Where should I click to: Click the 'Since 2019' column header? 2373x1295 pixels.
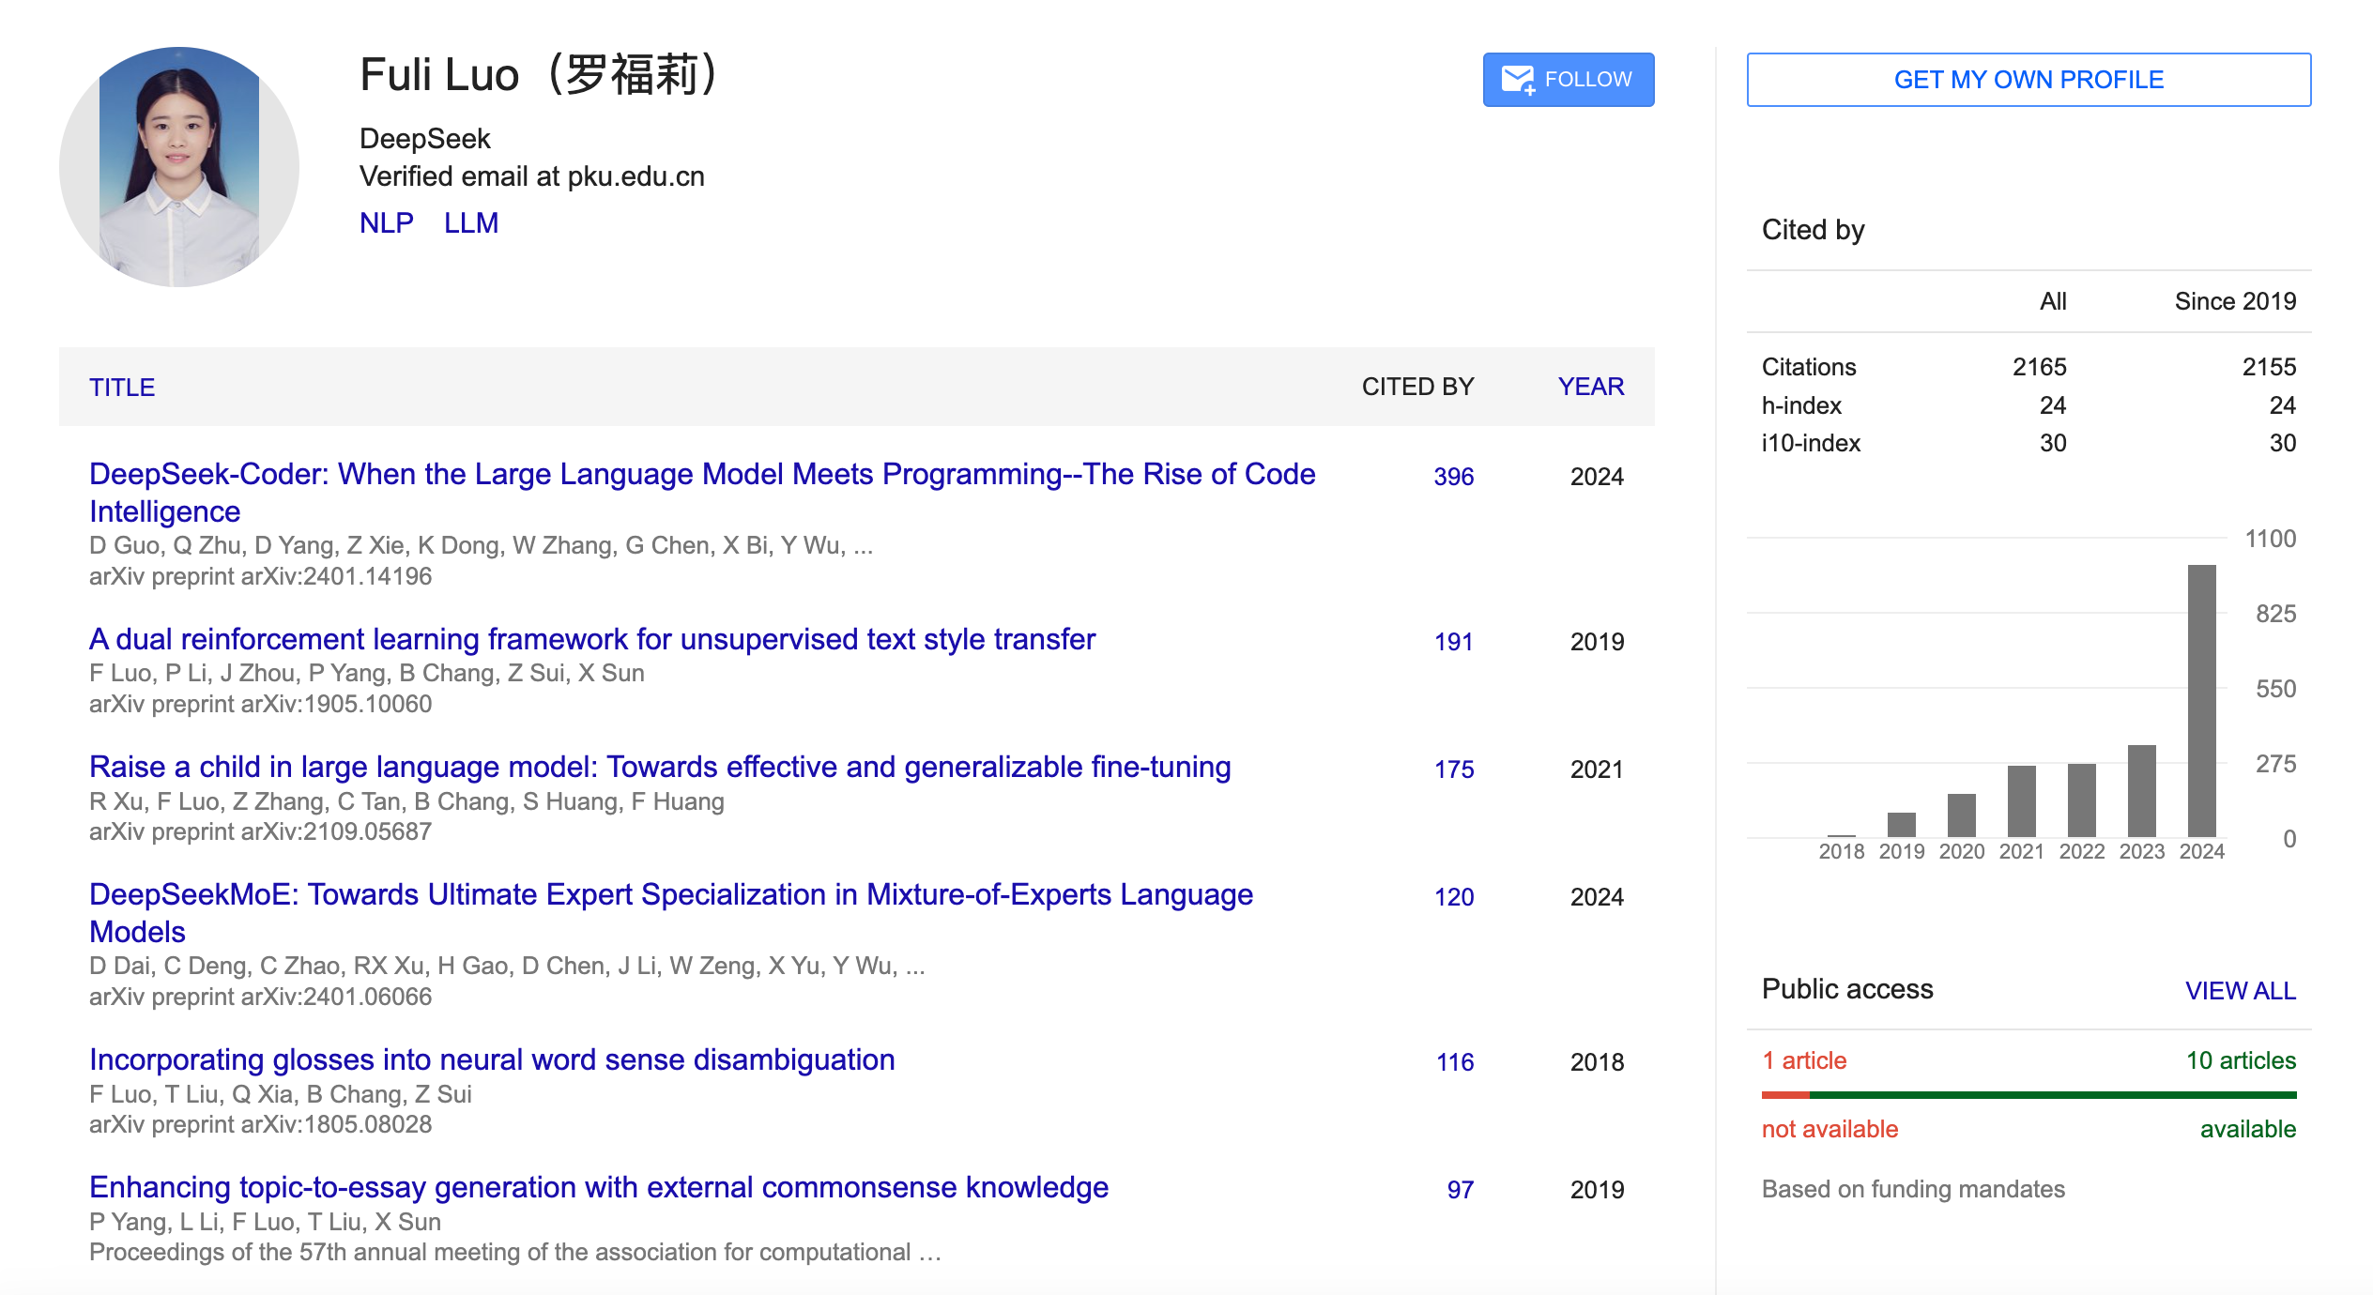pyautogui.click(x=2235, y=301)
